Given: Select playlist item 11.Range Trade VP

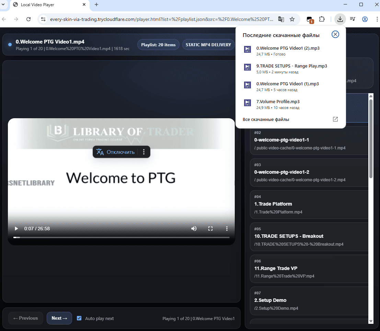Looking at the screenshot, I should [309, 269].
